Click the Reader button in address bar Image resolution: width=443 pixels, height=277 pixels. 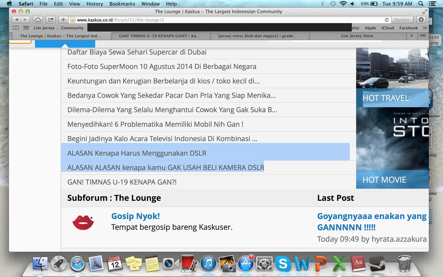click(403, 20)
